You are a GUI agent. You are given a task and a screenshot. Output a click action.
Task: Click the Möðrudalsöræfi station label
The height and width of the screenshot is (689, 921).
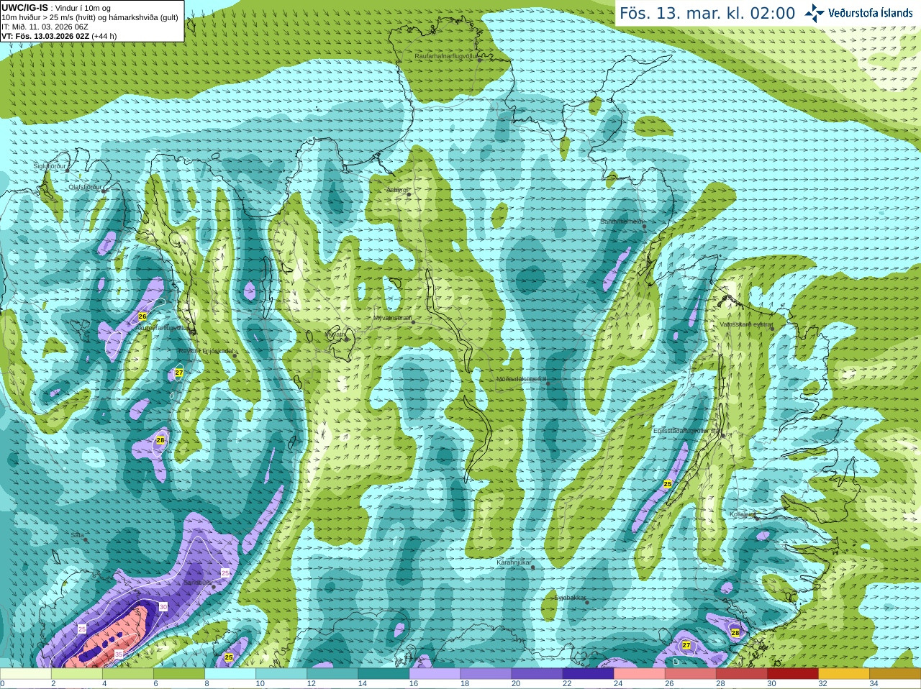pos(521,379)
